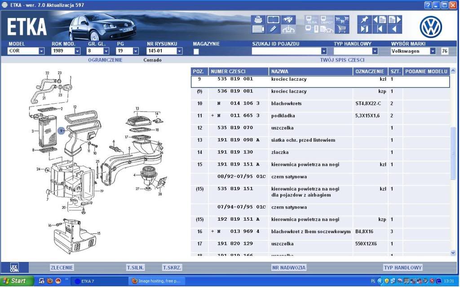
Task: Click the T.SKRZ. bottom tab
Action: coord(172,267)
